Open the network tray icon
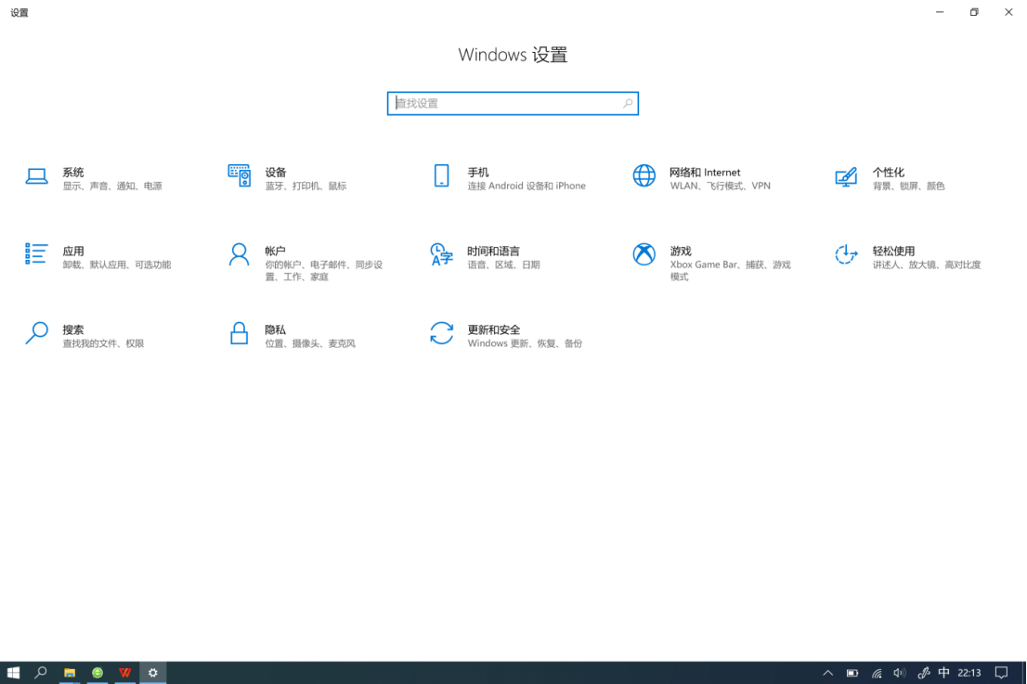Image resolution: width=1027 pixels, height=684 pixels. pos(877,673)
